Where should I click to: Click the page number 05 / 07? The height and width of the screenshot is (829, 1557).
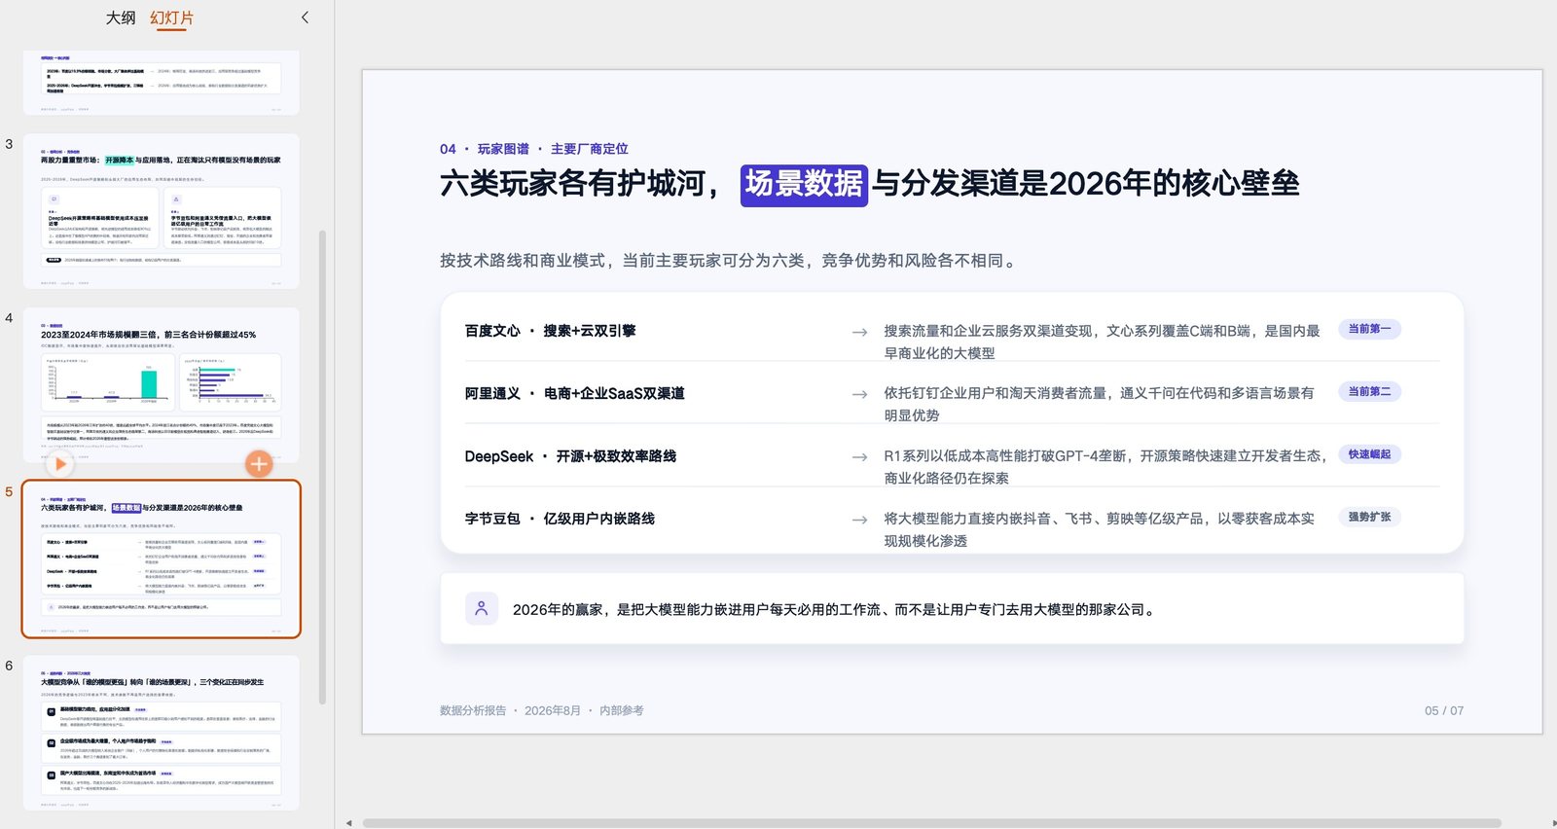click(x=1444, y=710)
